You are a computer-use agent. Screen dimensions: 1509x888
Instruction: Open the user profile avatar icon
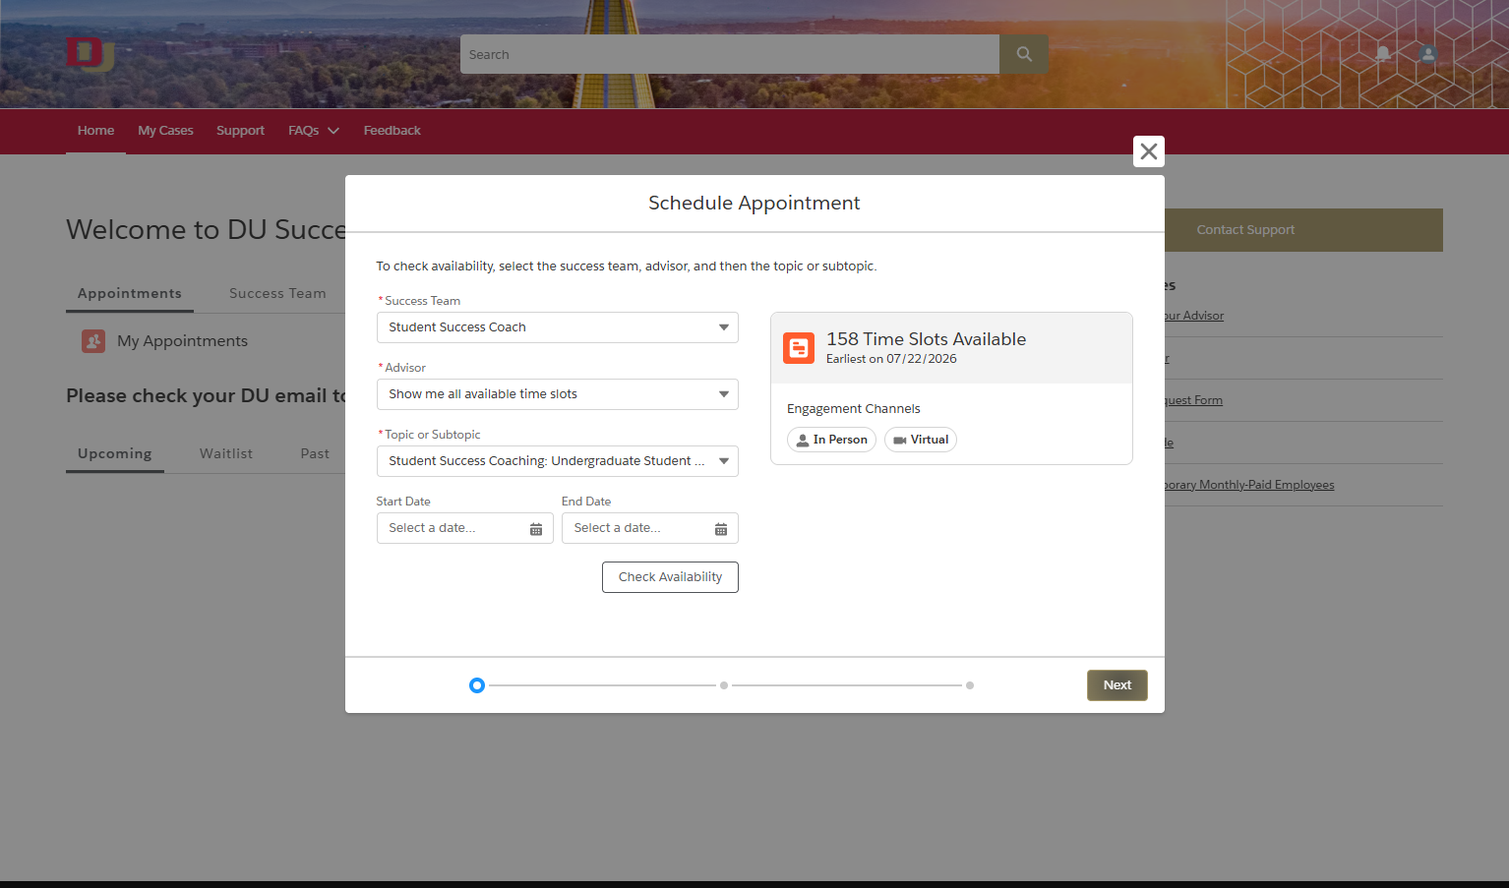point(1428,54)
